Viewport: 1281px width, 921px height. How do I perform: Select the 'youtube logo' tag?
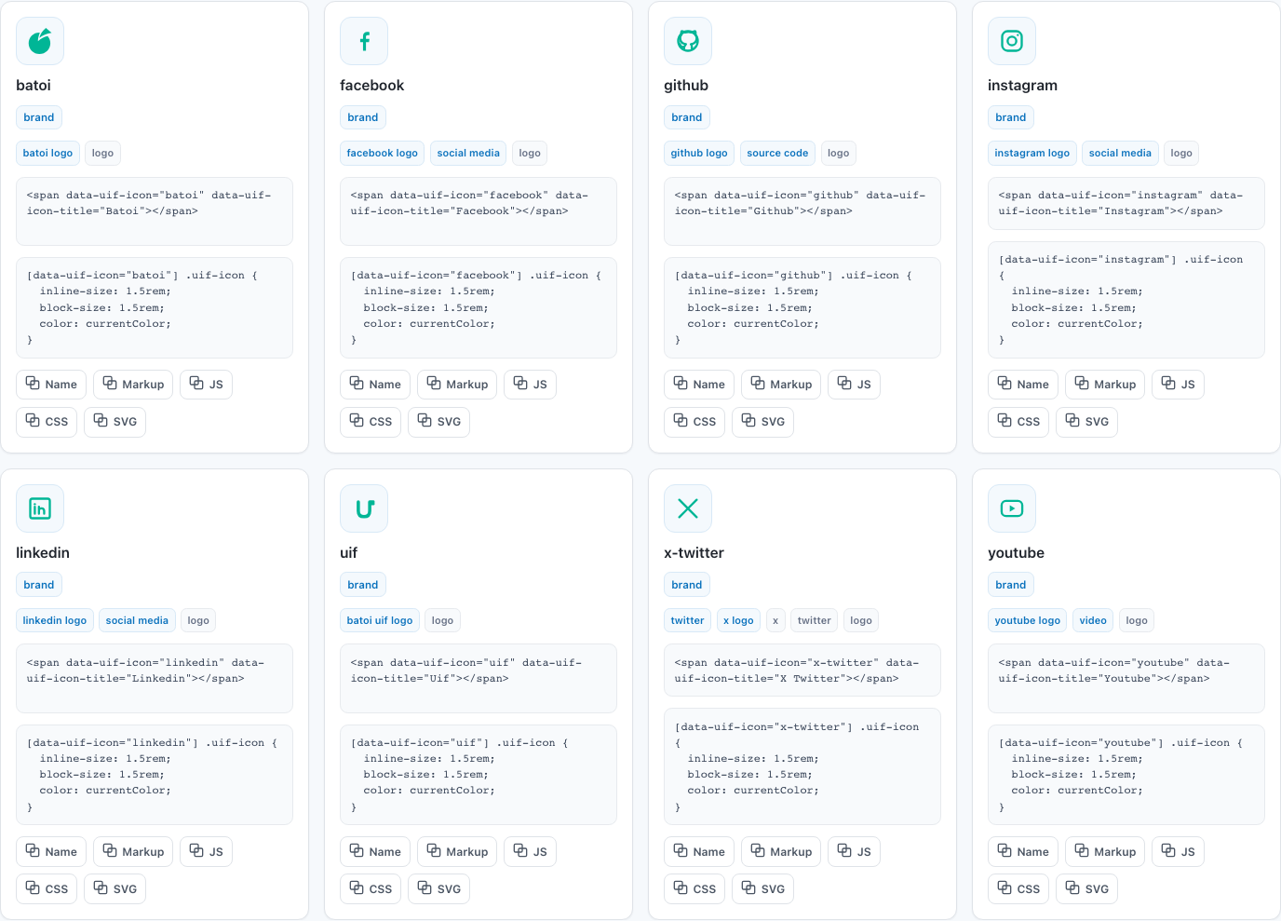click(1028, 621)
